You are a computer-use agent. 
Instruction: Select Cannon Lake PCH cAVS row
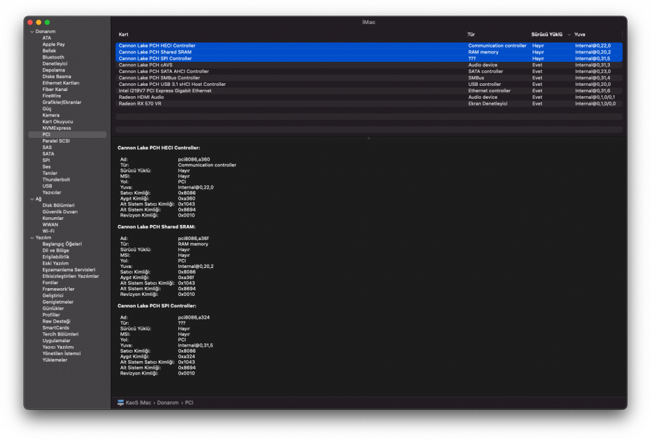[x=368, y=65]
